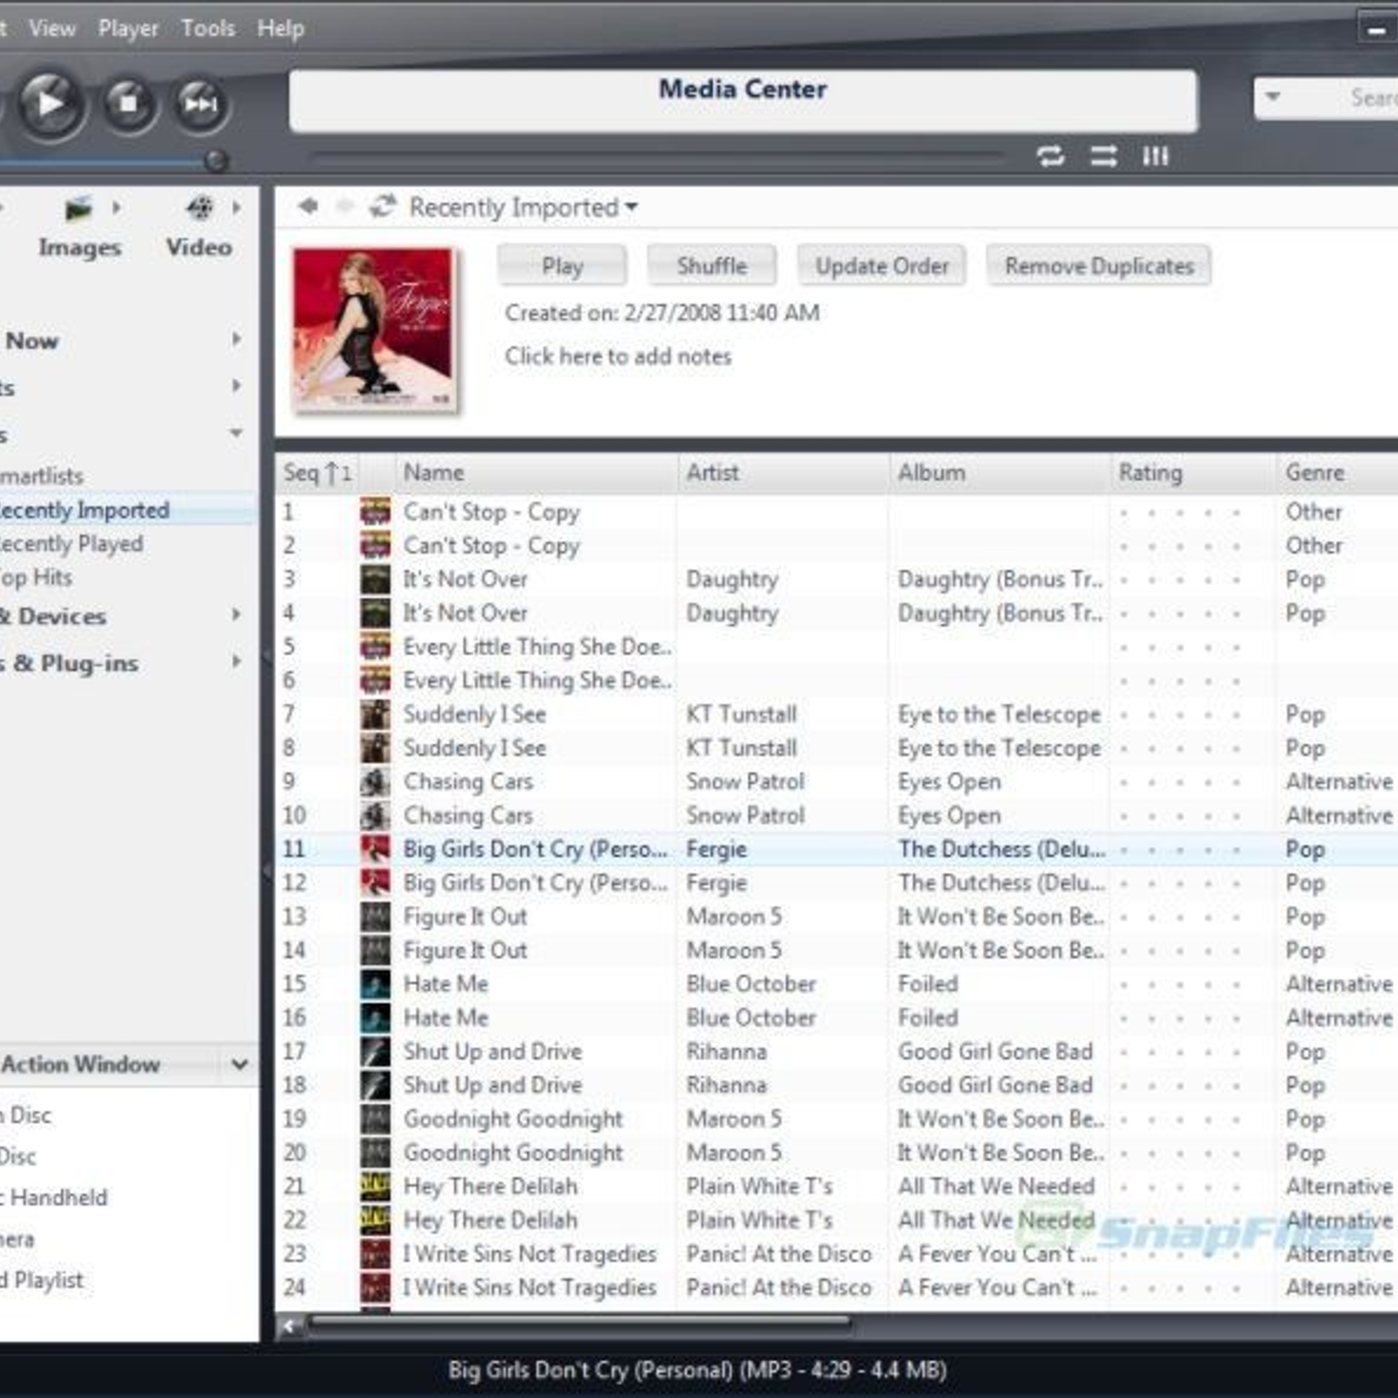Open the Help menu
This screenshot has height=1398, width=1398.
pyautogui.click(x=280, y=29)
